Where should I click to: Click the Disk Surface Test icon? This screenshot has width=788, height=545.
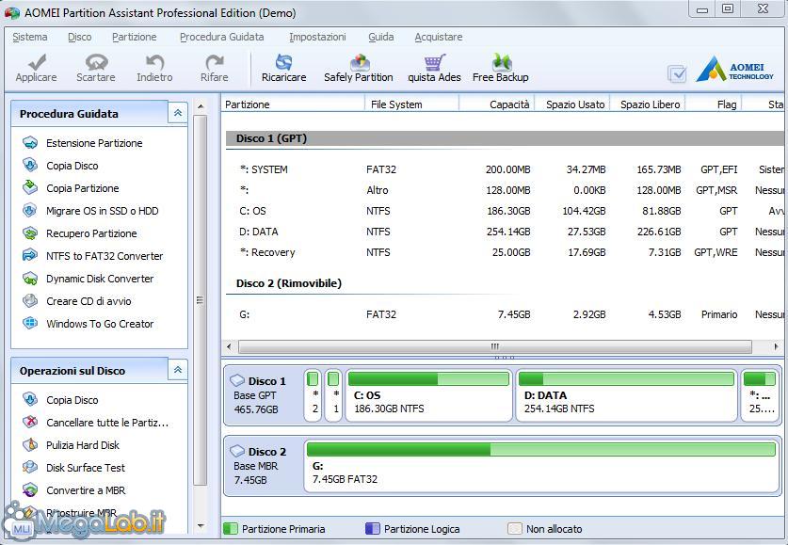tap(30, 468)
